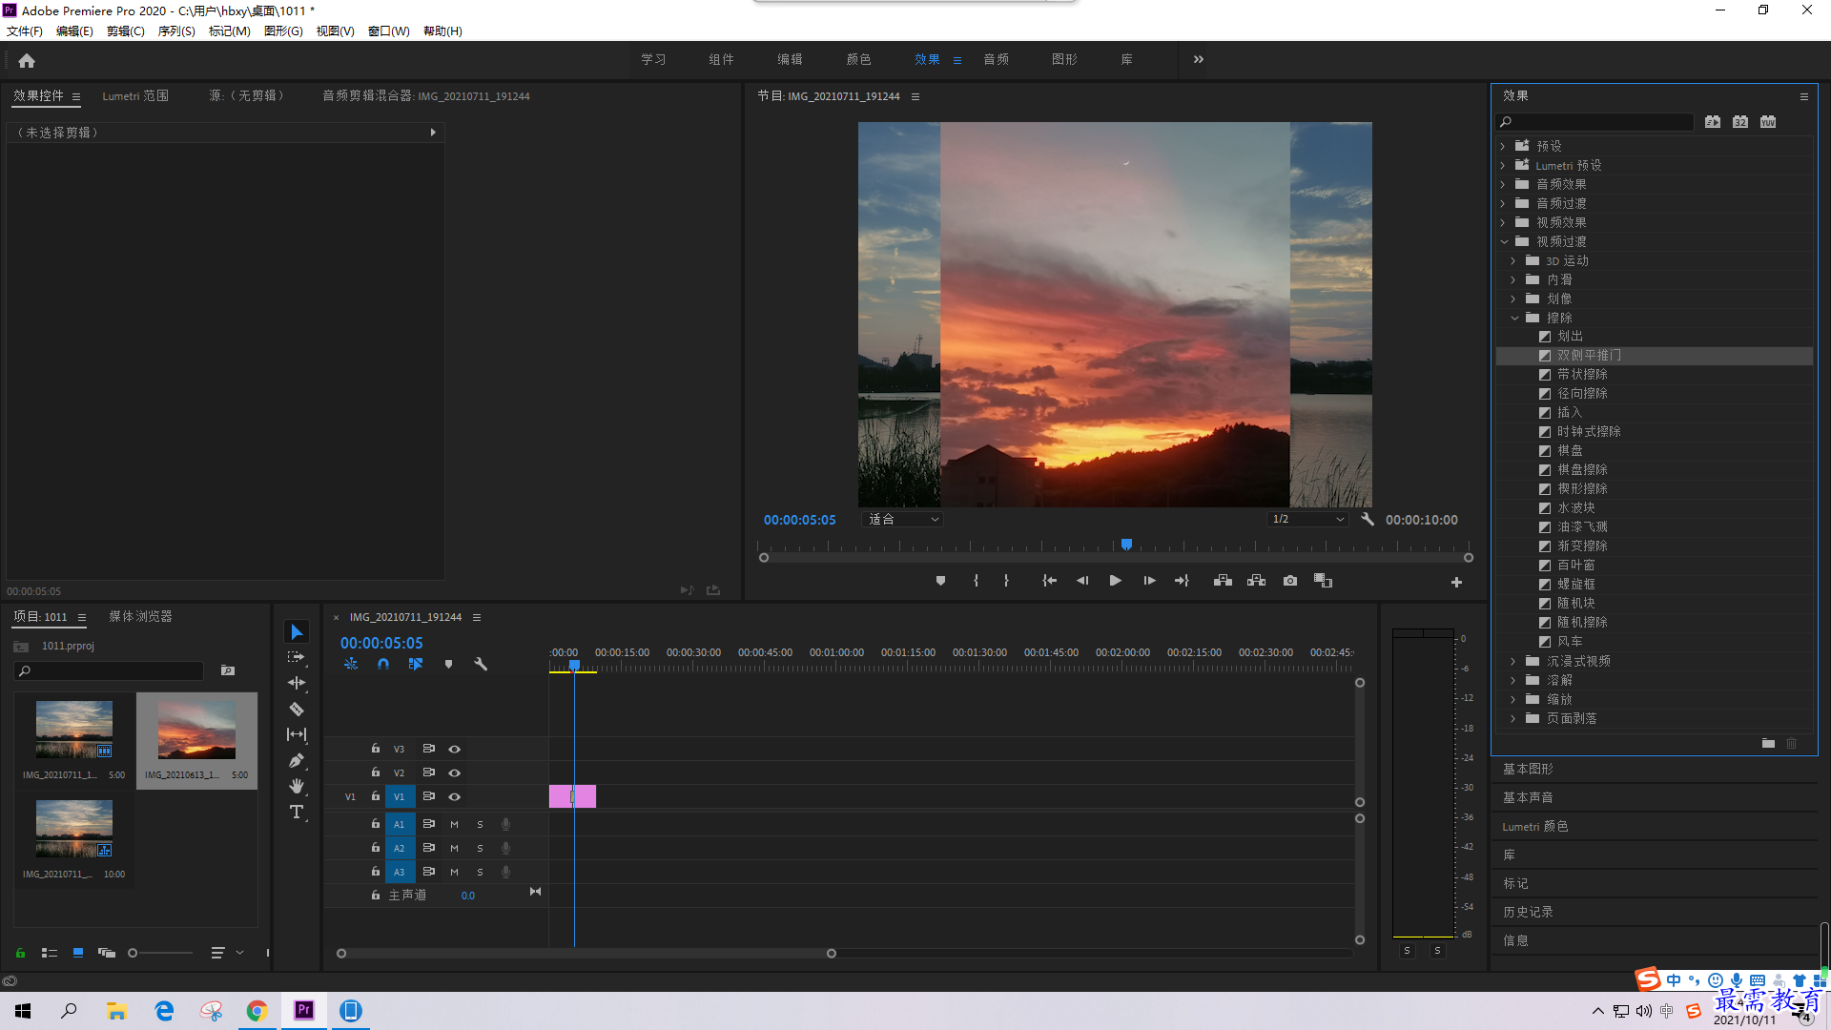Click the Mark Out button
Image resolution: width=1831 pixels, height=1030 pixels.
1006,581
